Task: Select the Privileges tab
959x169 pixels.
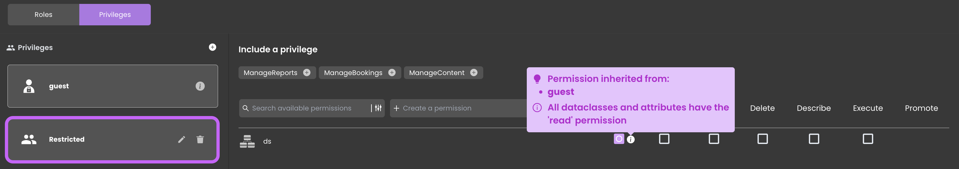Action: [115, 15]
